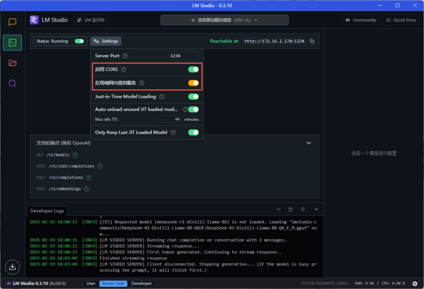Image resolution: width=424 pixels, height=289 pixels.
Task: Show help for Just-in-Time Model Loading
Action: (162, 96)
